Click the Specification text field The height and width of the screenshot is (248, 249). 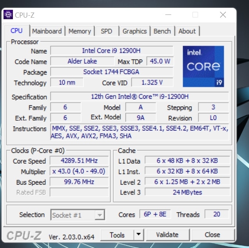coord(140,97)
